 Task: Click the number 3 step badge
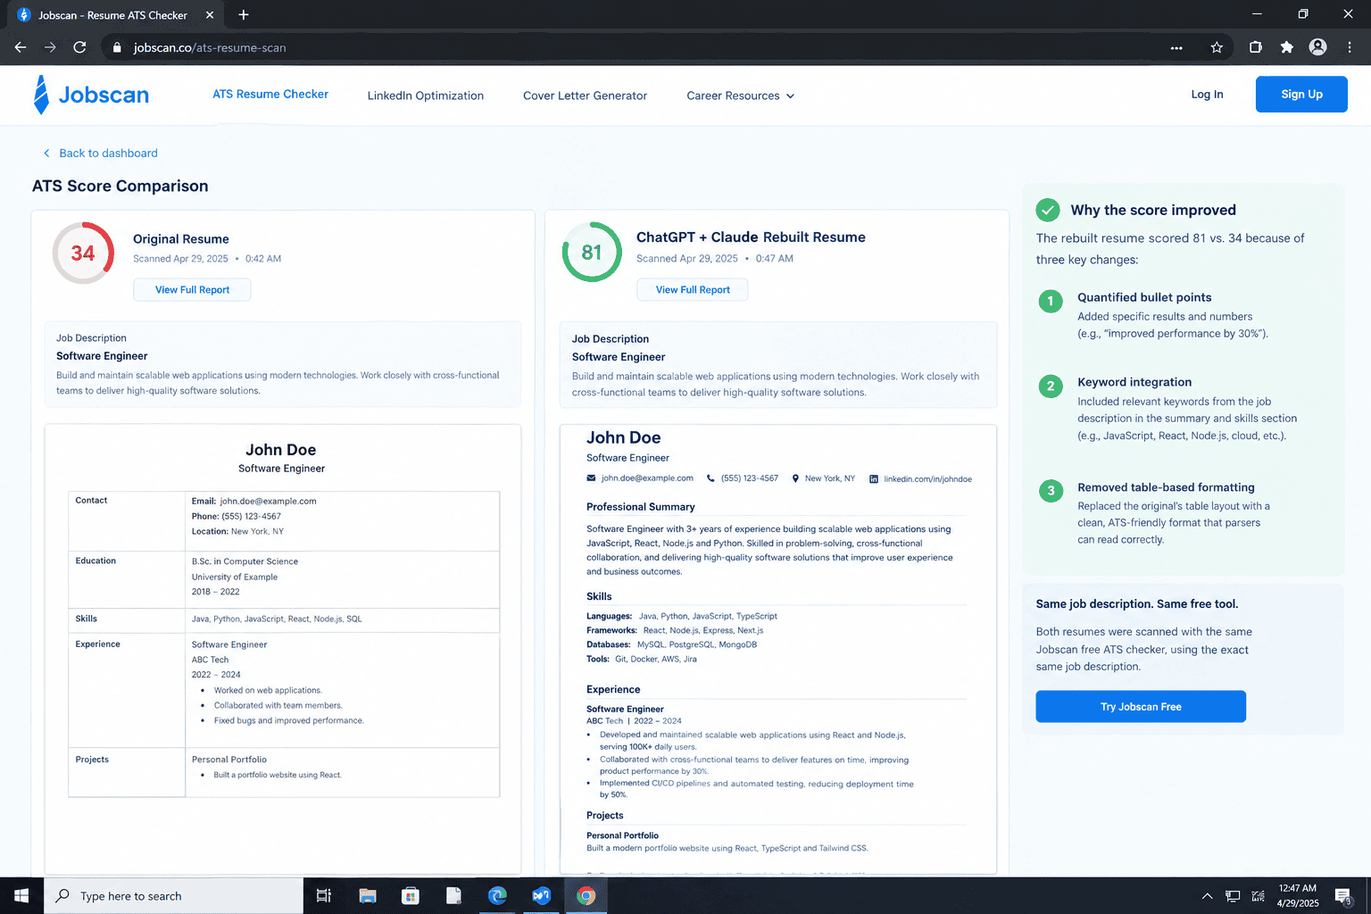[1051, 490]
